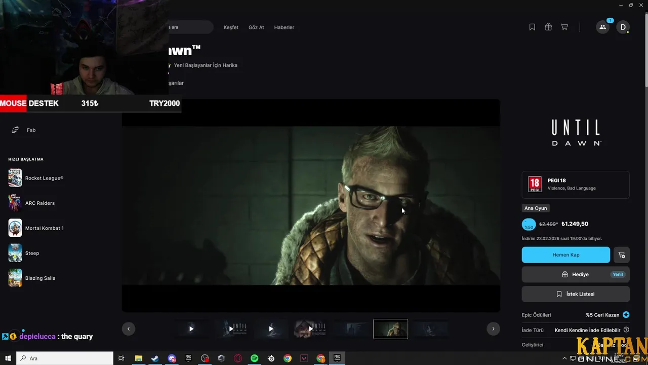Switch to the Göz At tab

(256, 27)
